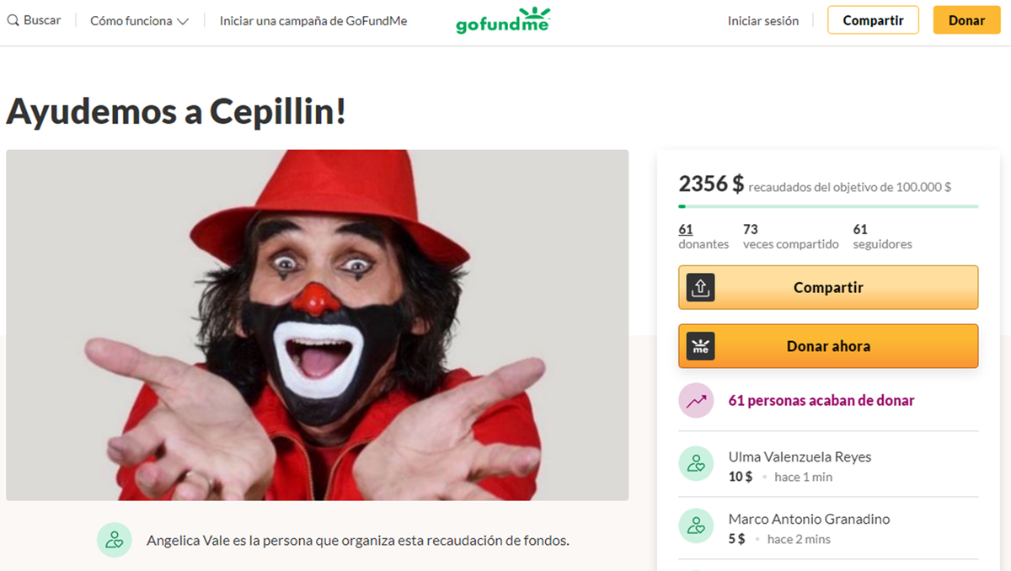1011x571 pixels.
Task: Click the fundraising progress bar
Action: [828, 205]
